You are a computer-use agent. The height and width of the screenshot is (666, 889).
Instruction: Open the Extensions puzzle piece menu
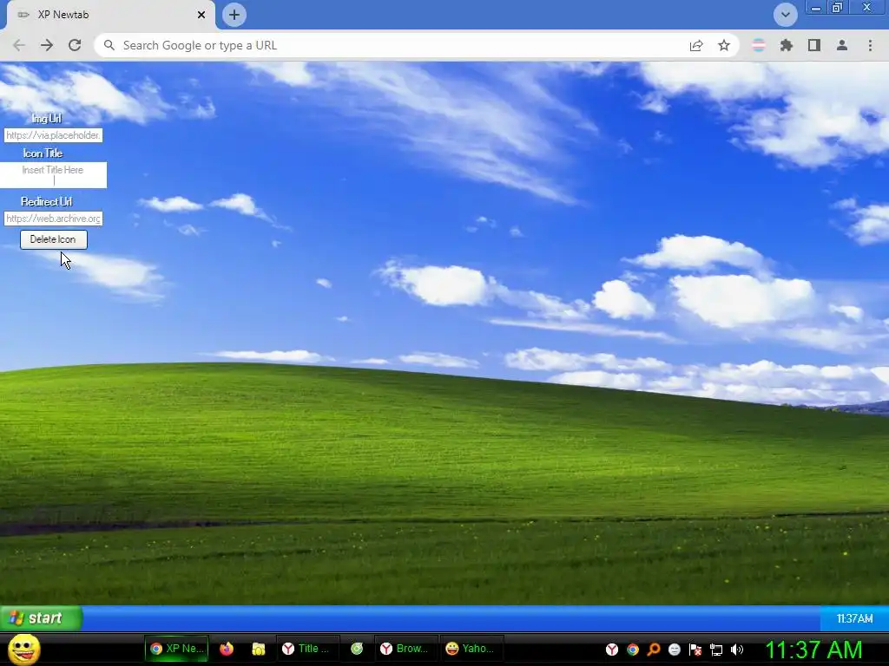click(x=787, y=45)
